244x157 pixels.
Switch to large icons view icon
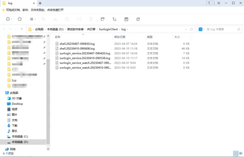pos(241,153)
